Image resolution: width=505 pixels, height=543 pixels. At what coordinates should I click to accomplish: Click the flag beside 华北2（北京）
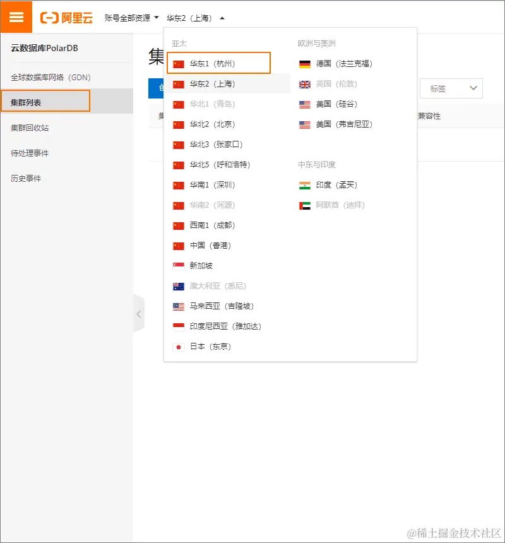tap(179, 125)
